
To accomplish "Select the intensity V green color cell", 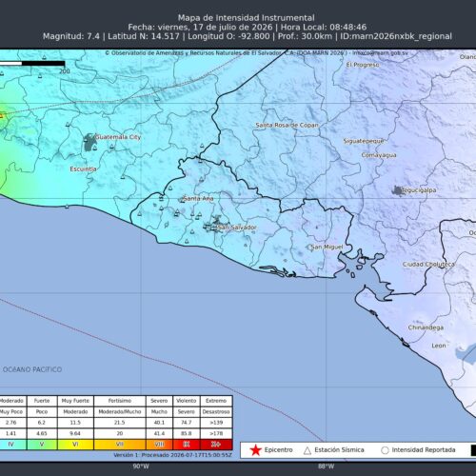I will pyautogui.click(x=42, y=445).
